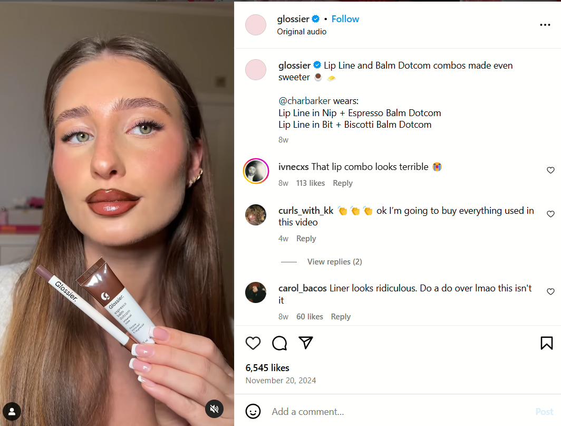Like ivnecxs's comment

[550, 170]
